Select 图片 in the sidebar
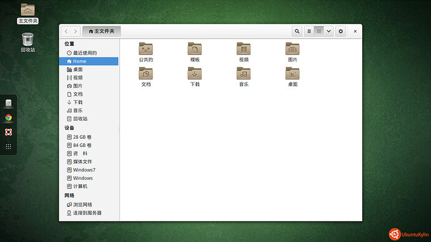431x242 pixels. click(89, 86)
